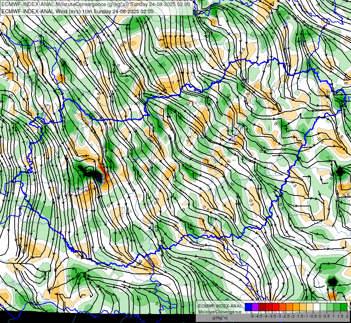The height and width of the screenshot is (323, 351).
Task: Select the white legend swatch between -0.5 and 0
Action: click(x=317, y=307)
